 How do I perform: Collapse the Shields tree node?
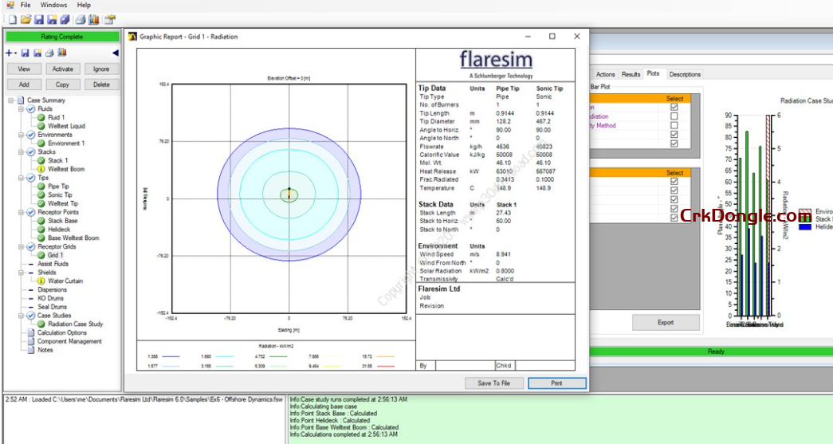click(x=22, y=273)
